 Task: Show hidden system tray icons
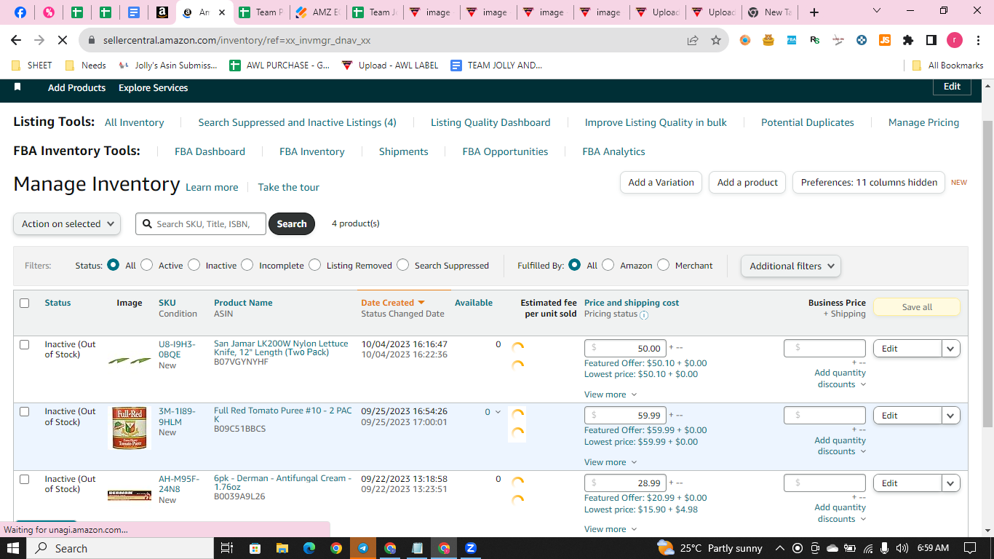pyautogui.click(x=779, y=548)
